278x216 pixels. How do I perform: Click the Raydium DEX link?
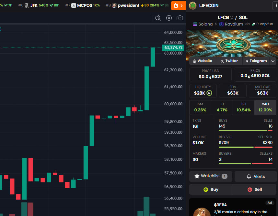tap(231, 24)
